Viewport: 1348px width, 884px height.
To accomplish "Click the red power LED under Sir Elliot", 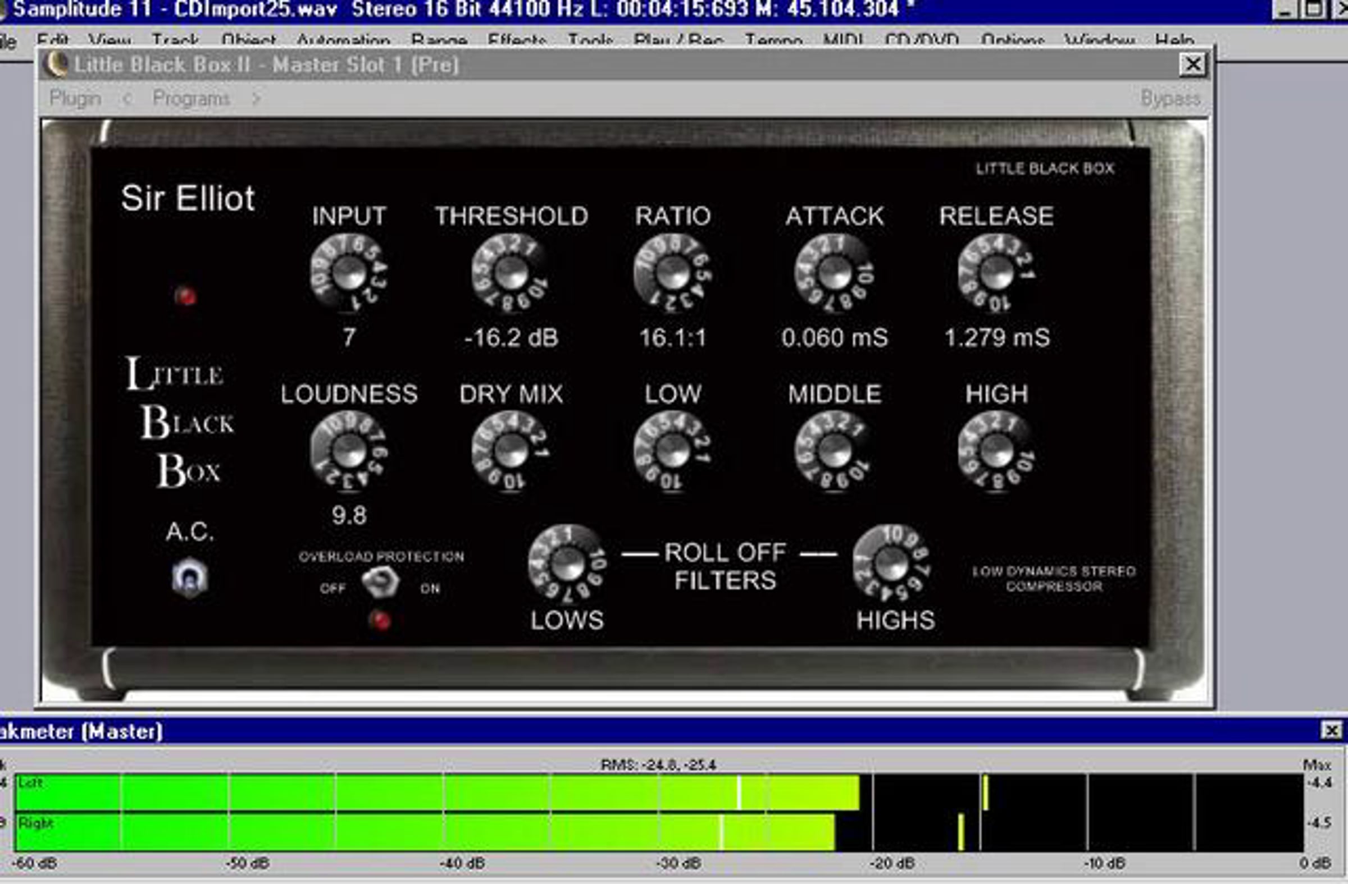I will point(185,295).
